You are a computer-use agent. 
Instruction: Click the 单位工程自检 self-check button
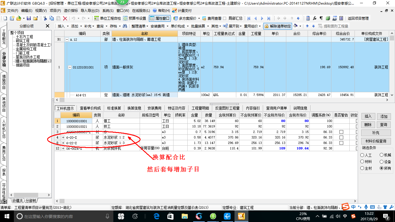pyautogui.click(x=108, y=18)
